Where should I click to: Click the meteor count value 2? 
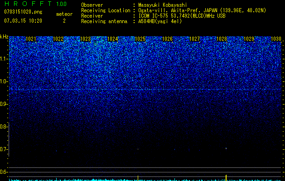(x=64, y=21)
